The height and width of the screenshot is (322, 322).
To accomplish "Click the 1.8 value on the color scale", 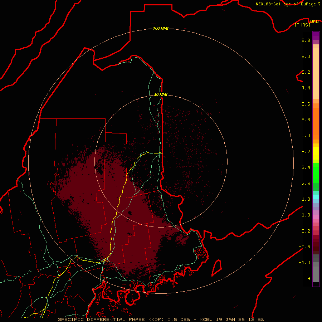I will pyautogui.click(x=306, y=199).
